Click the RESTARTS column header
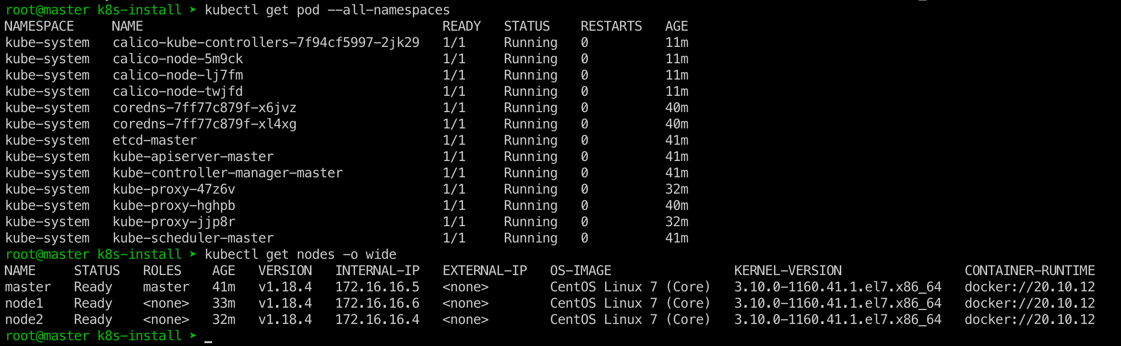The height and width of the screenshot is (346, 1121). 611,26
